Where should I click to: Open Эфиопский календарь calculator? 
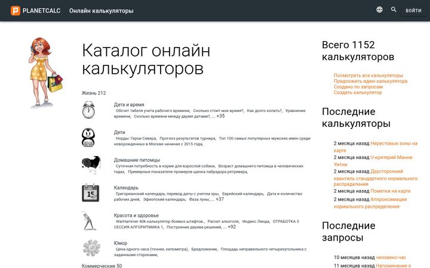point(165,200)
